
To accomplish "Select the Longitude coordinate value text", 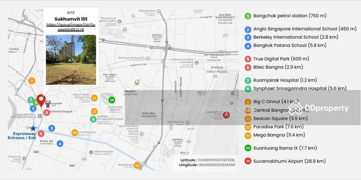I will click(x=218, y=165).
